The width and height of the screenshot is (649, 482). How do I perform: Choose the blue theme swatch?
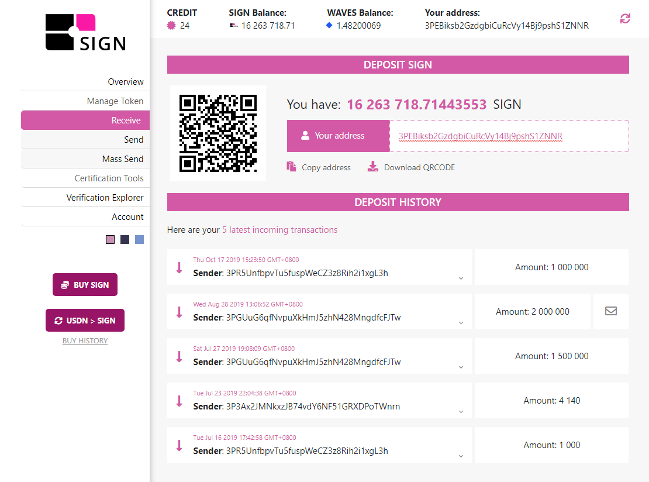click(x=140, y=239)
